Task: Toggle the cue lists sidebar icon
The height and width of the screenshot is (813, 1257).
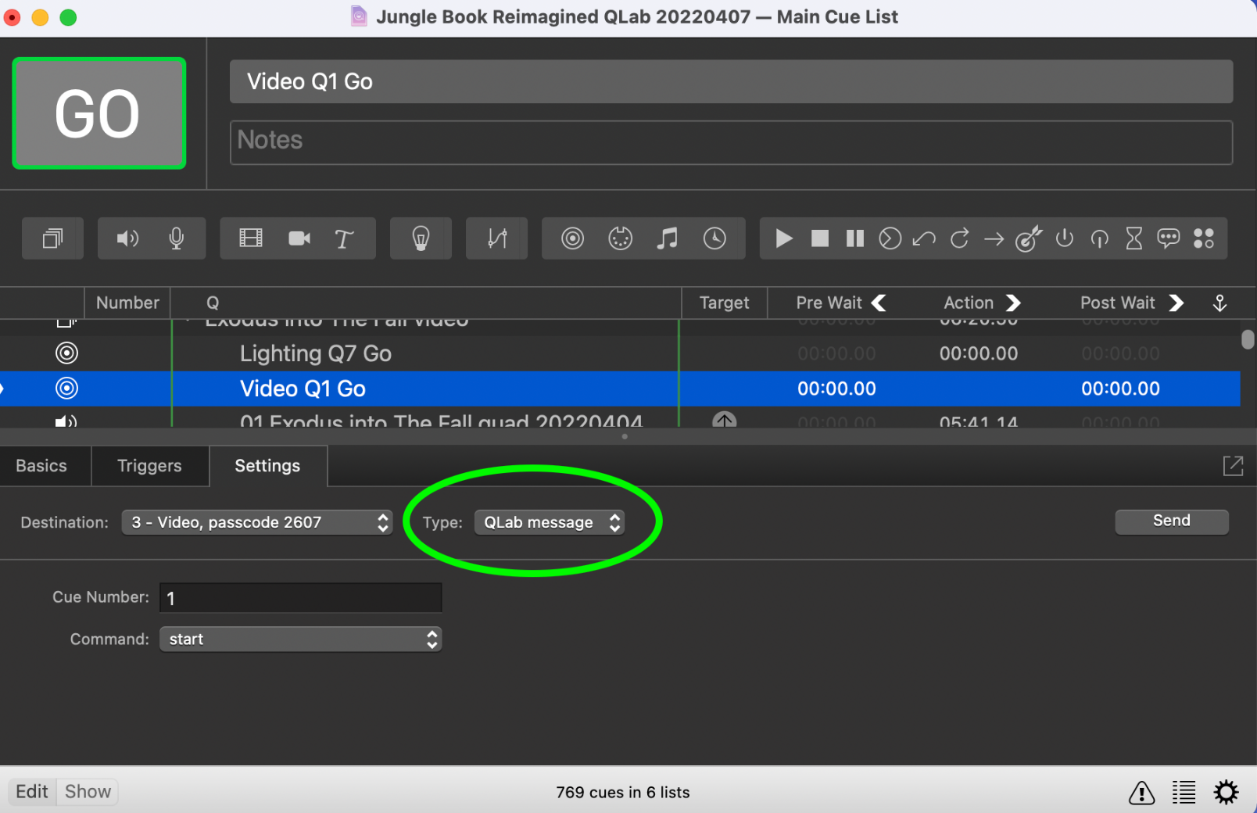Action: [1184, 793]
